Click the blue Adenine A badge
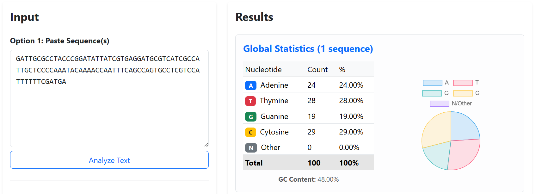Screen dimensions: 536x194 pos(250,85)
